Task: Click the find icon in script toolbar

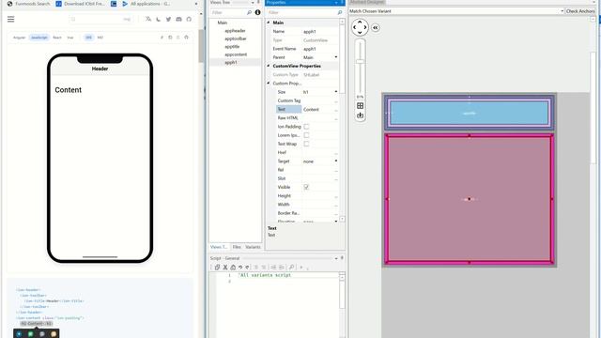Action: coord(291,267)
